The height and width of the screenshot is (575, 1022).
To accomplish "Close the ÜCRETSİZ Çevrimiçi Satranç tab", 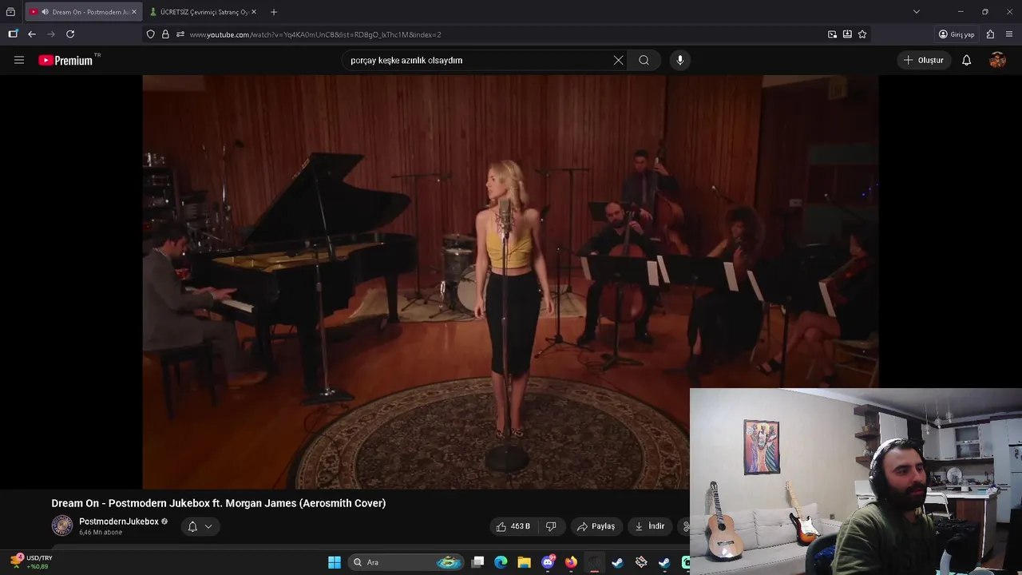I will 254,12.
